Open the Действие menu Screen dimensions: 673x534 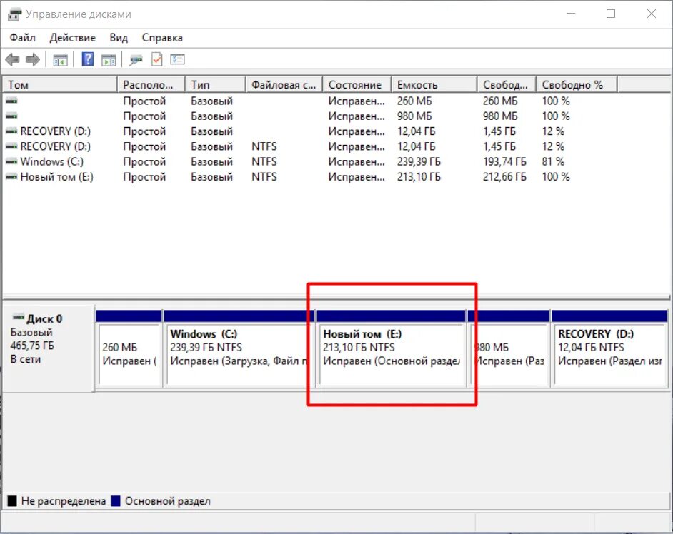tap(73, 38)
